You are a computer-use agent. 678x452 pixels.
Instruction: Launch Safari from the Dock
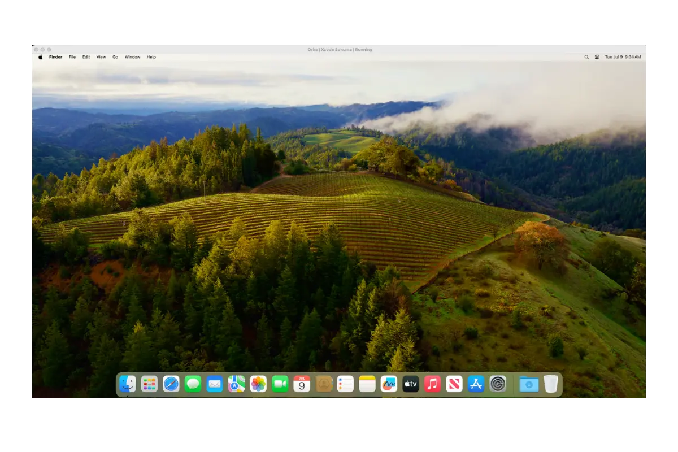[x=171, y=384]
